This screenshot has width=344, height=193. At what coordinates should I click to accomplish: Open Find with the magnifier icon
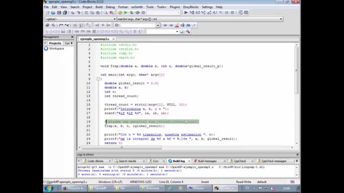click(106, 13)
